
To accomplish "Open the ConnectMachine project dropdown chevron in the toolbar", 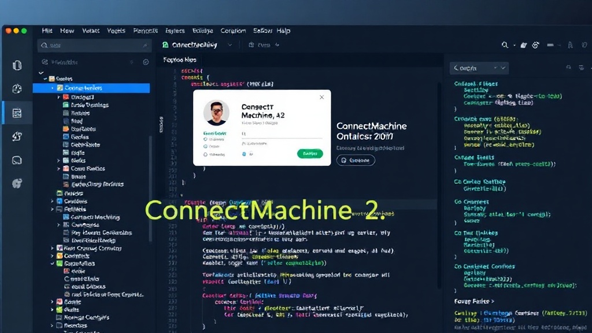I will [x=230, y=45].
